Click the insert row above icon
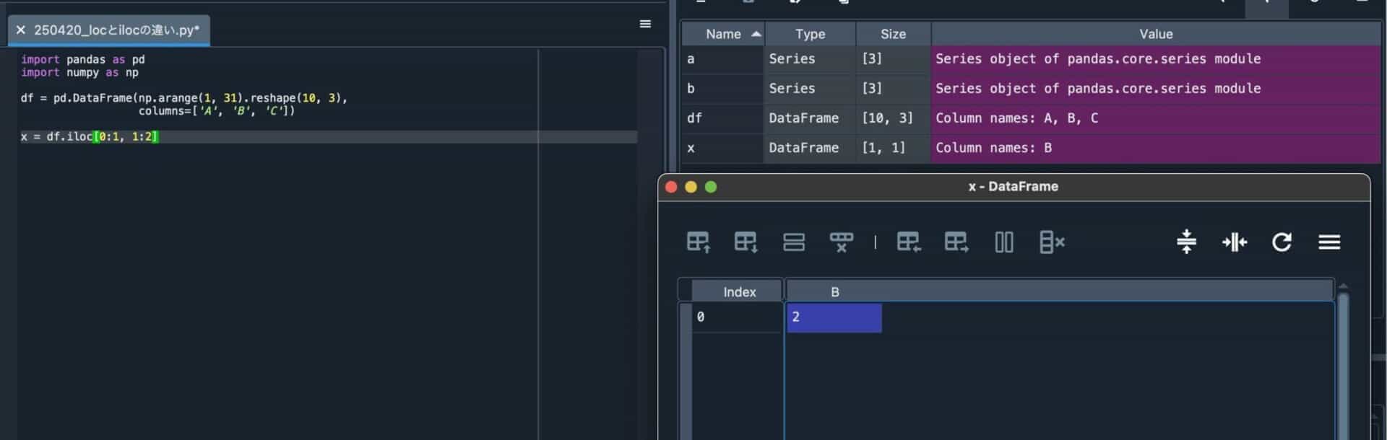Image resolution: width=1387 pixels, height=440 pixels. 698,242
